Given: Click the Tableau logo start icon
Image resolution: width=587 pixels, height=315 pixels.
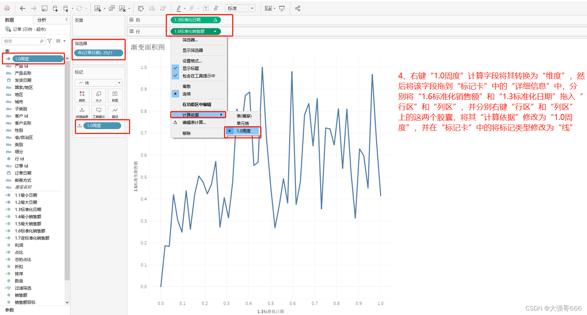Looking at the screenshot, I should pyautogui.click(x=7, y=8).
